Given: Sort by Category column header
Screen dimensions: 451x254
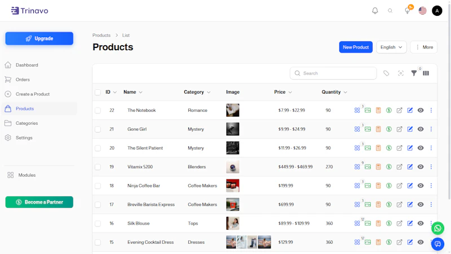Looking at the screenshot, I should [x=197, y=92].
